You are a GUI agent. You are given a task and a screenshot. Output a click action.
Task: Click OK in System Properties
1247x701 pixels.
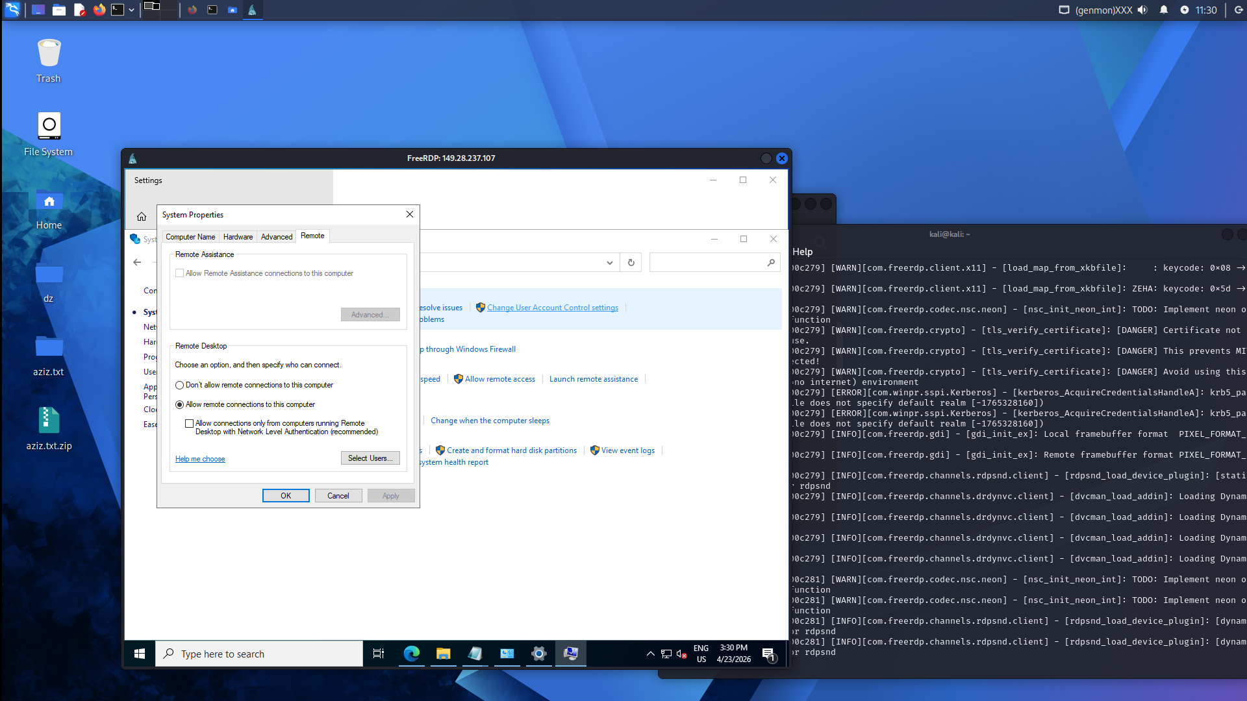286,495
